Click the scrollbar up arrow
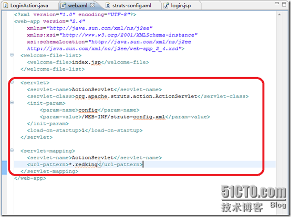The image size is (291, 217). click(x=279, y=15)
